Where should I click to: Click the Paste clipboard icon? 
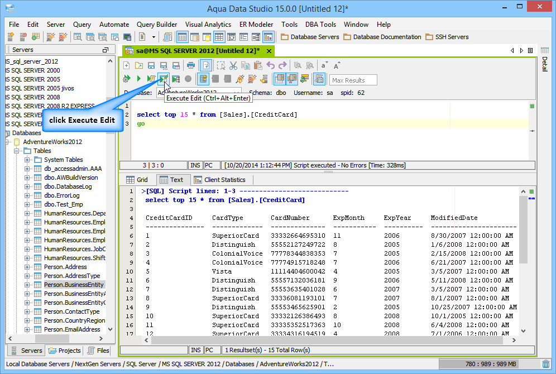click(258, 65)
